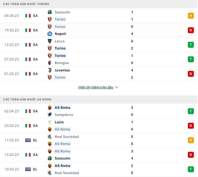
Task: Click the Italy flag on 04.04.23 match
Action: 28,16
